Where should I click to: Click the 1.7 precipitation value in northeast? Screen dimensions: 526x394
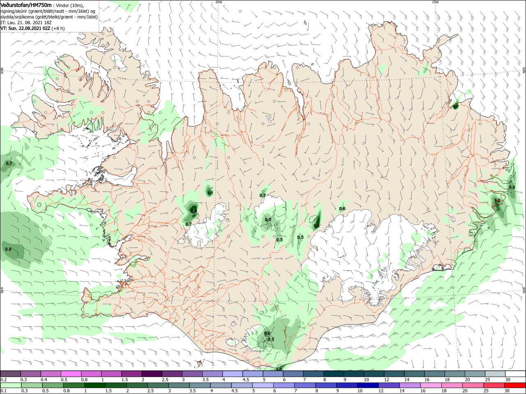(455, 107)
